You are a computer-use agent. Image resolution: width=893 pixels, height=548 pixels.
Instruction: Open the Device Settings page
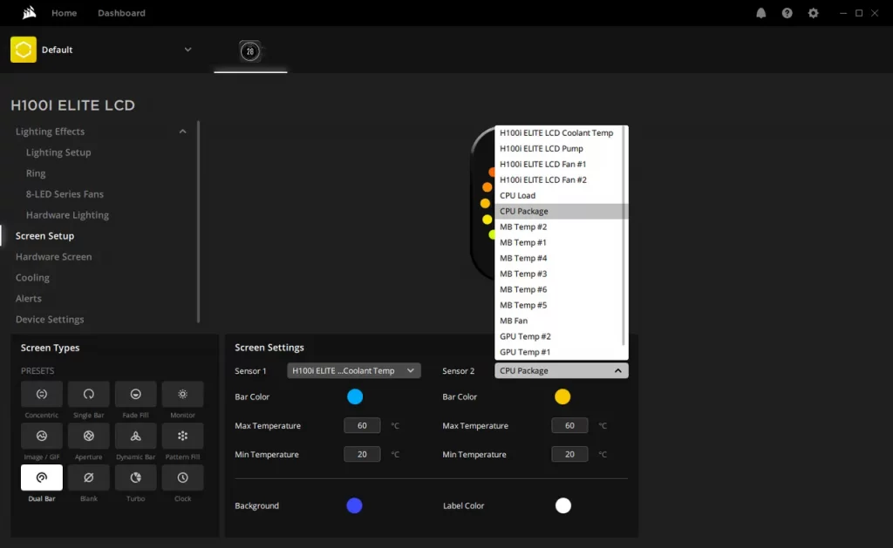(x=50, y=319)
